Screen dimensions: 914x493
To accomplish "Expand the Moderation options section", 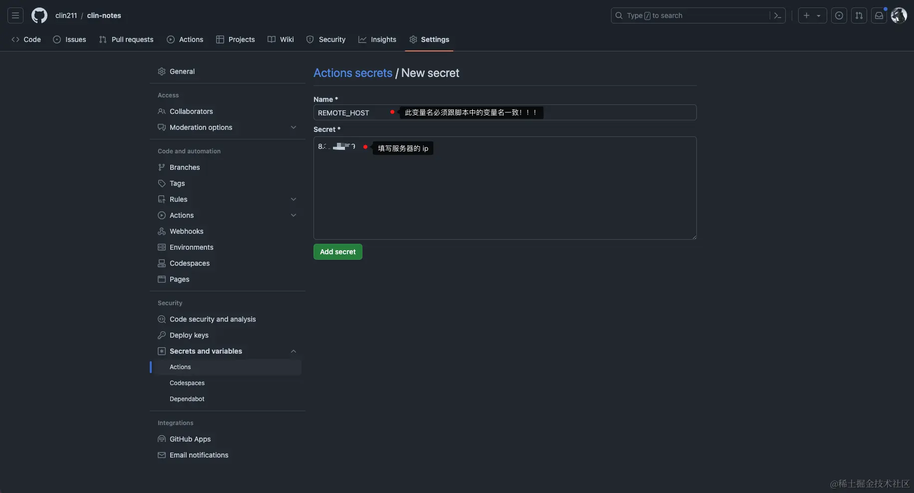I will pos(294,127).
